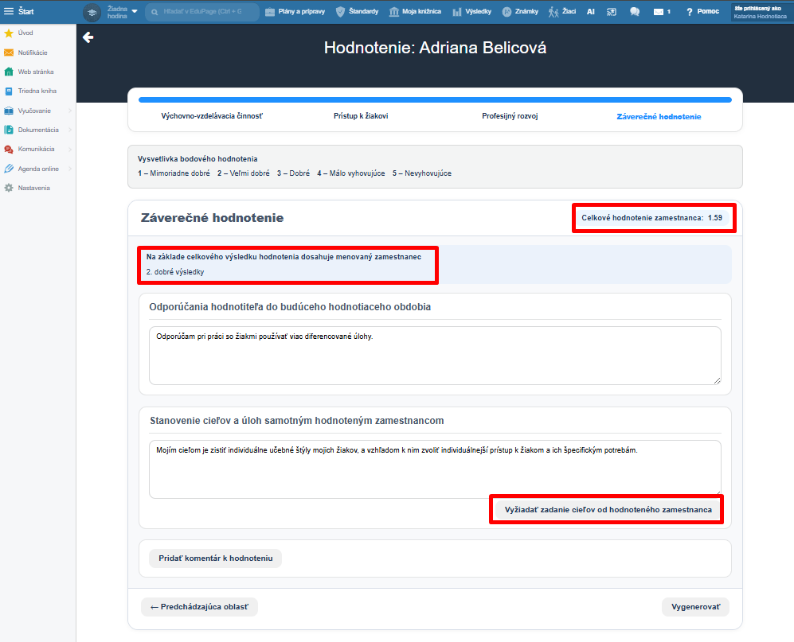Image resolution: width=794 pixels, height=642 pixels.
Task: Go to Predchádzajúca oblasť
Action: coord(200,606)
